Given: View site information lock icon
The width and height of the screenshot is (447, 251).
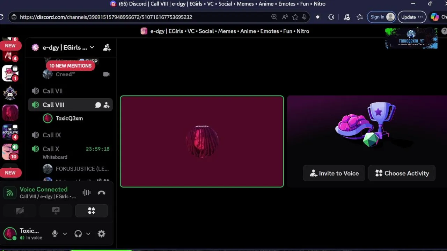Looking at the screenshot, I should (x=14, y=17).
